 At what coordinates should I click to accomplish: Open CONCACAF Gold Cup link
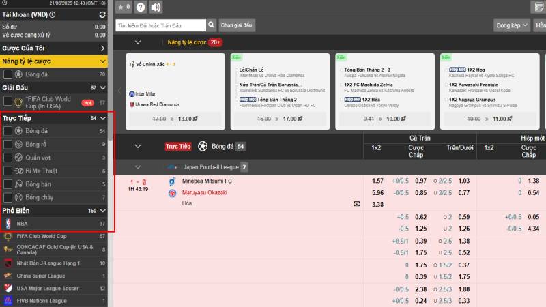(x=55, y=249)
